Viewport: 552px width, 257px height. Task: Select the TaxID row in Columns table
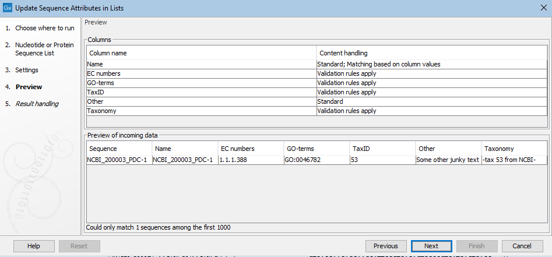[x=201, y=92]
